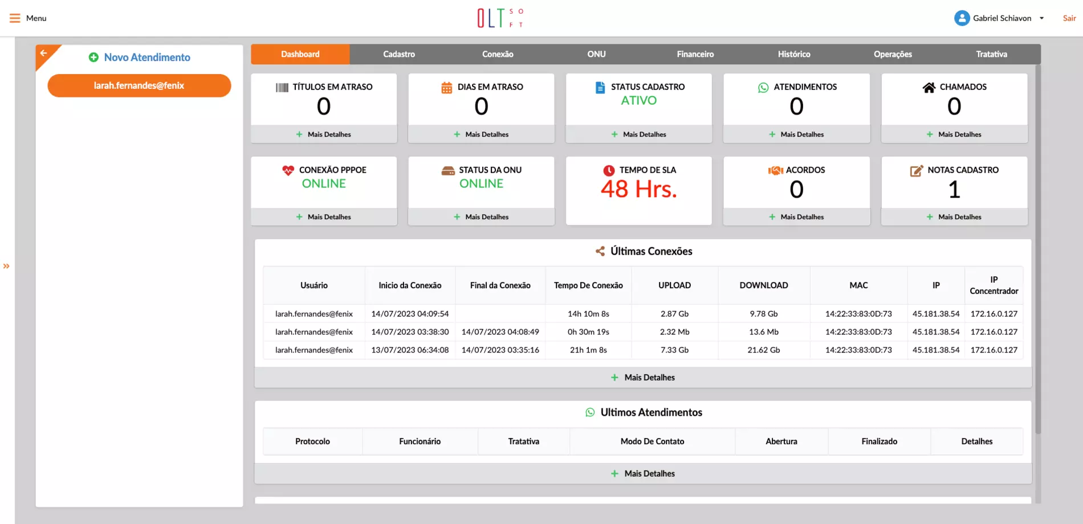Expand Mais Detalhes for Notas Cadastro
This screenshot has width=1083, height=524.
coord(954,217)
